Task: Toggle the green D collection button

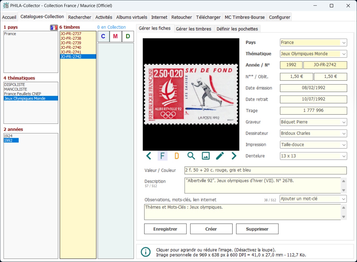Action: pos(128,36)
